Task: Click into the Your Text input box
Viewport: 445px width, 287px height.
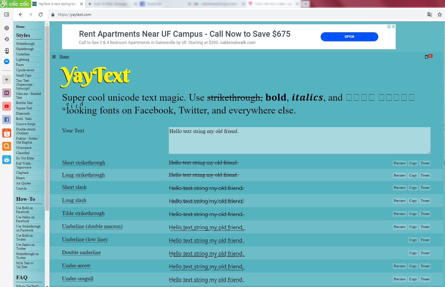Action: (300, 140)
